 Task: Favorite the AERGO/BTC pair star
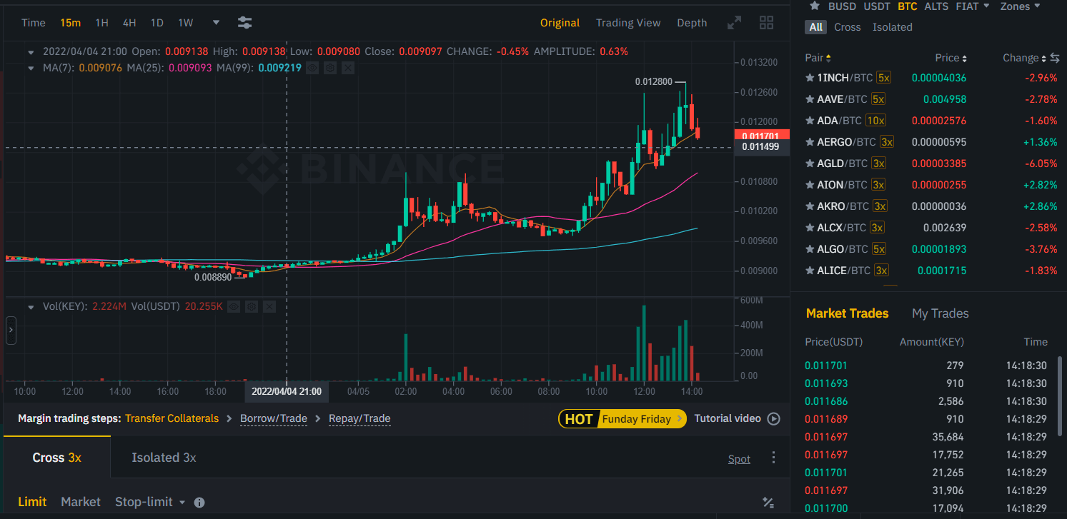(810, 142)
